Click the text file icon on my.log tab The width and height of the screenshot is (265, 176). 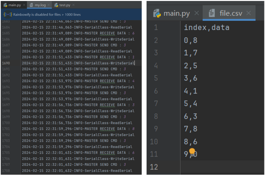[31, 5]
